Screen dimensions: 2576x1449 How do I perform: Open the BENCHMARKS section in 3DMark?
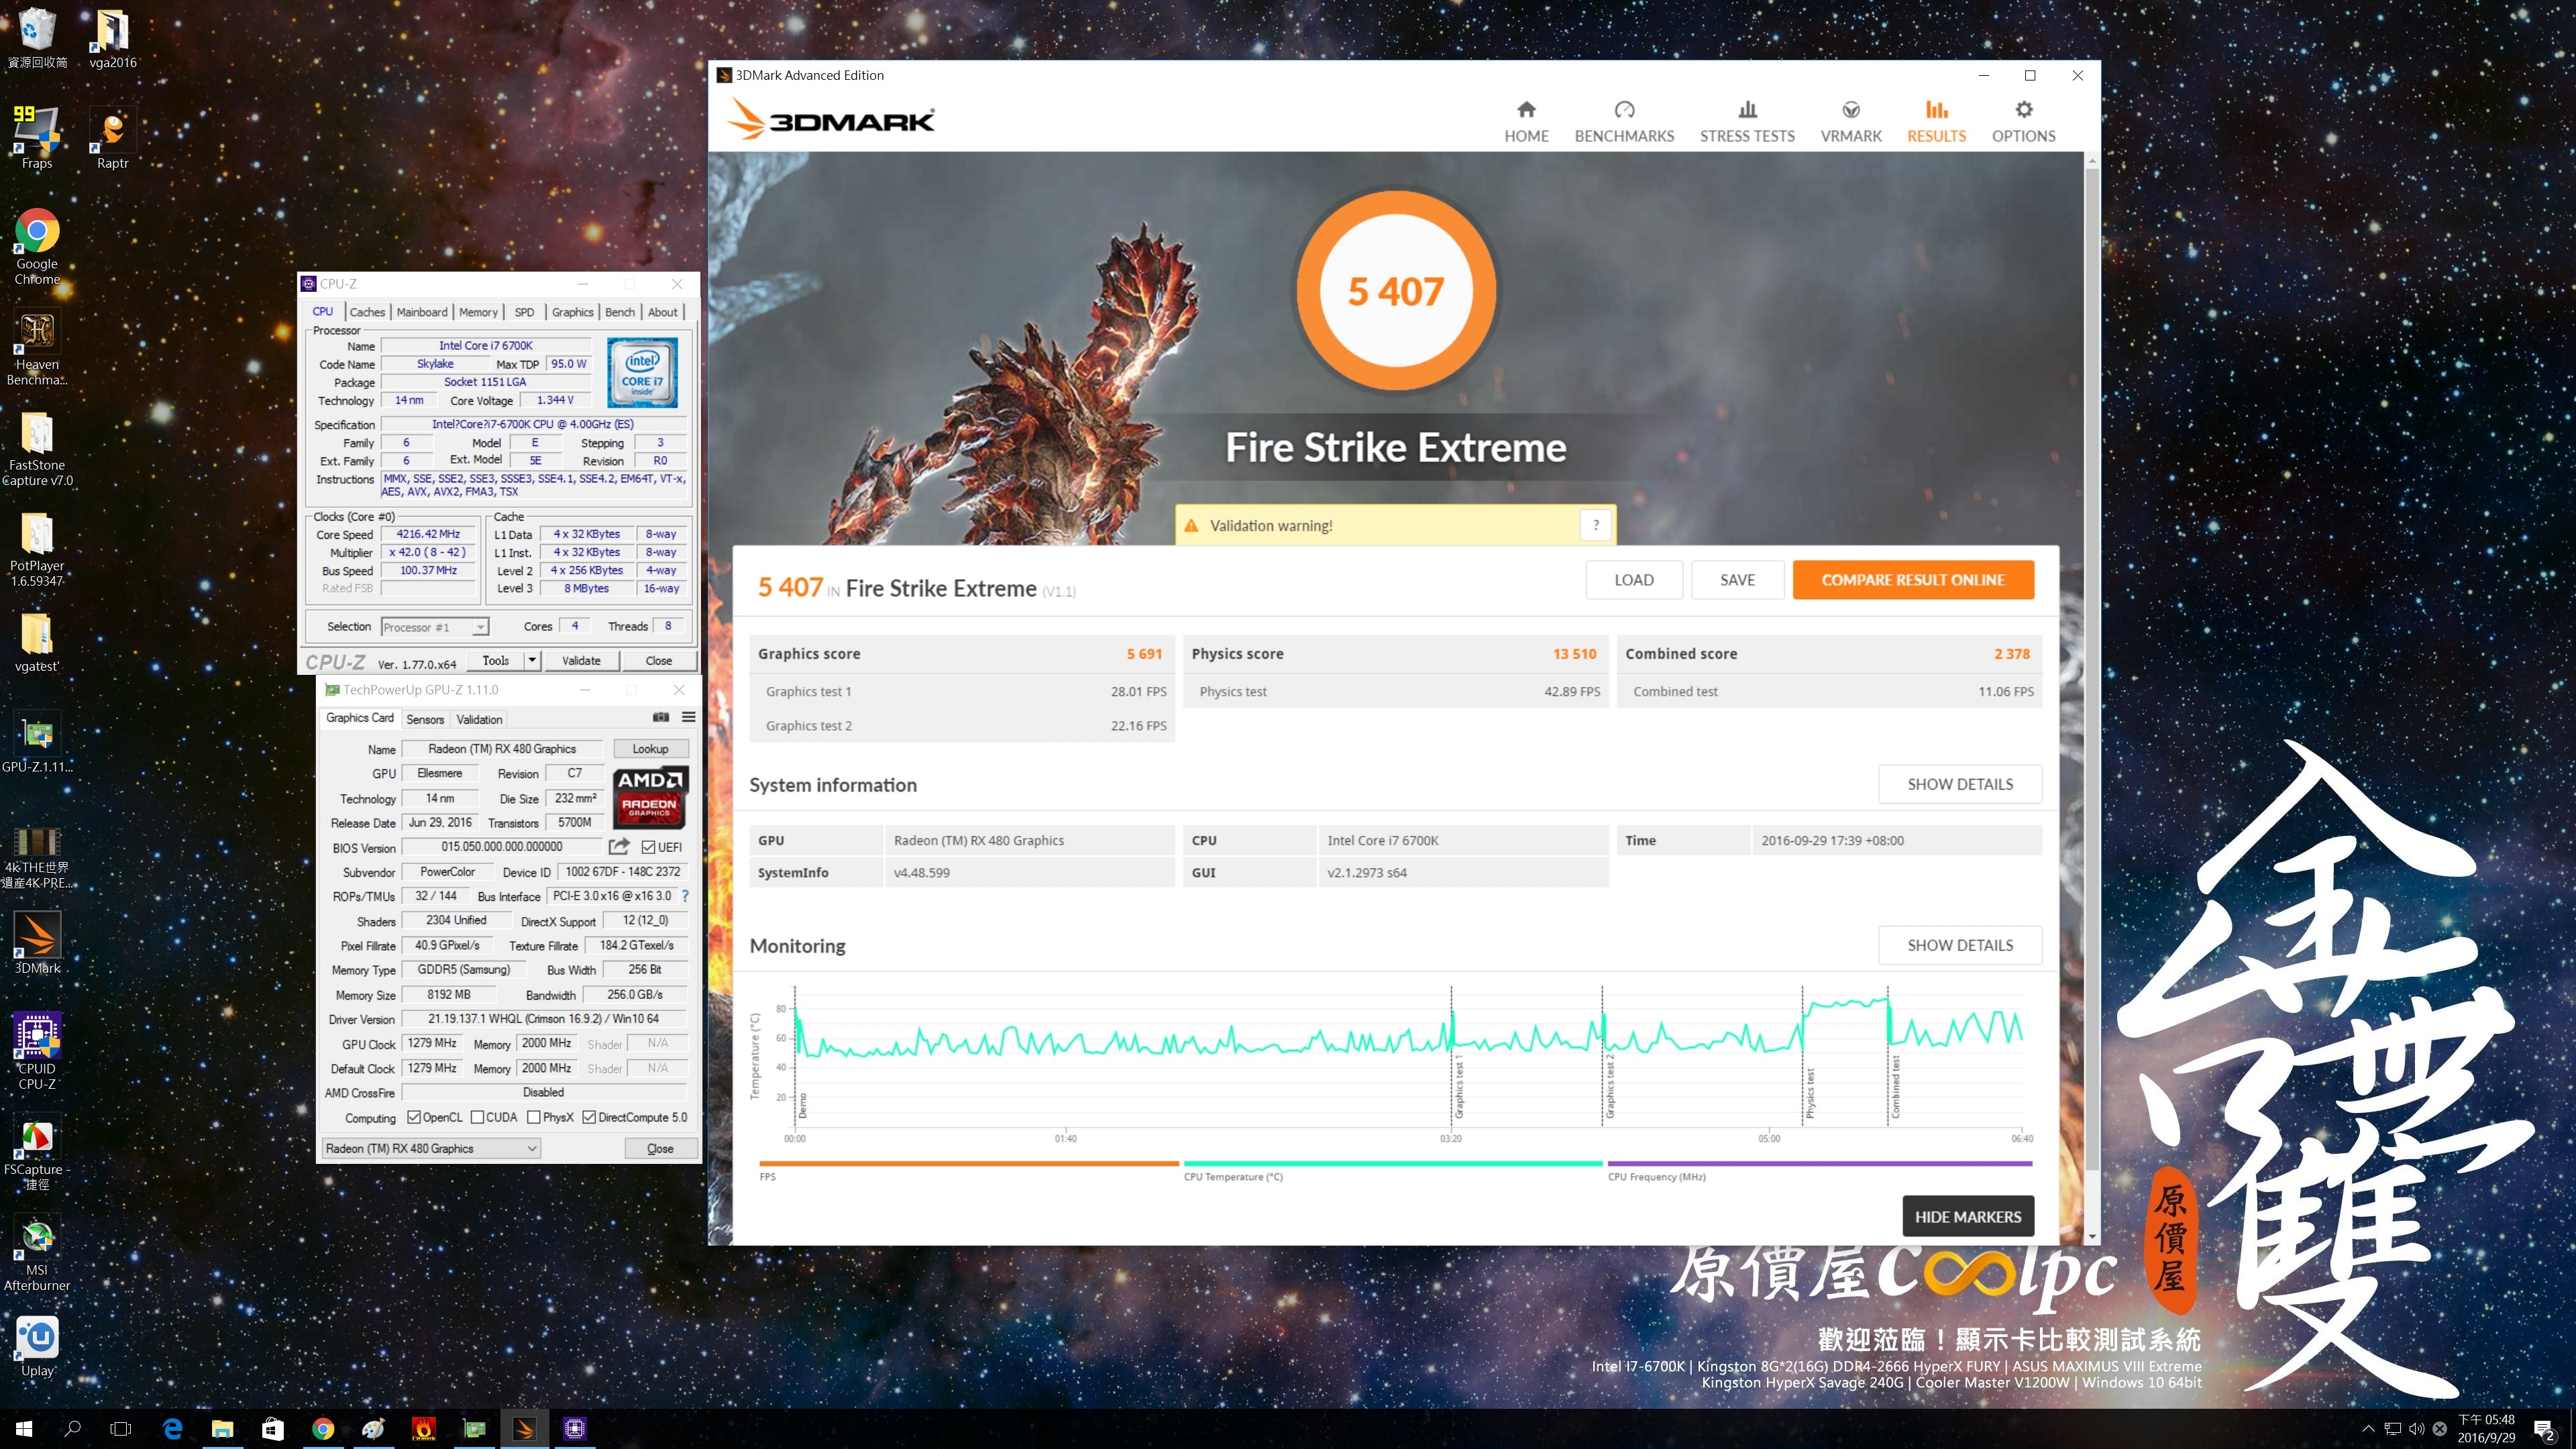(1624, 122)
